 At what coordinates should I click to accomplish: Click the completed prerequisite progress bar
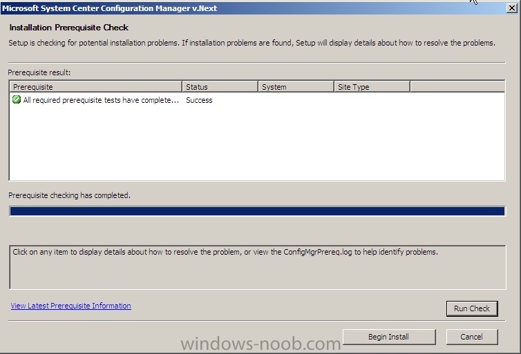click(x=257, y=211)
